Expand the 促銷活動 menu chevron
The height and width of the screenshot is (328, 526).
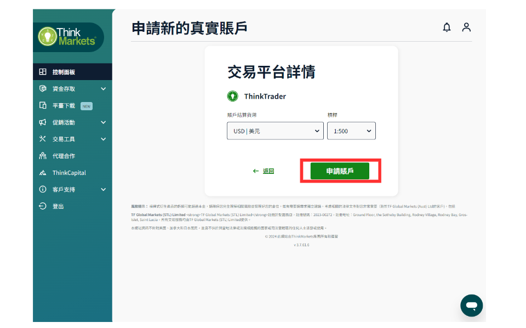[104, 122]
